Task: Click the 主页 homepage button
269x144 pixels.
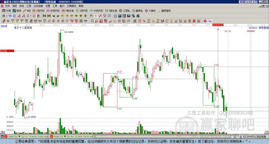Action: click(255, 2)
